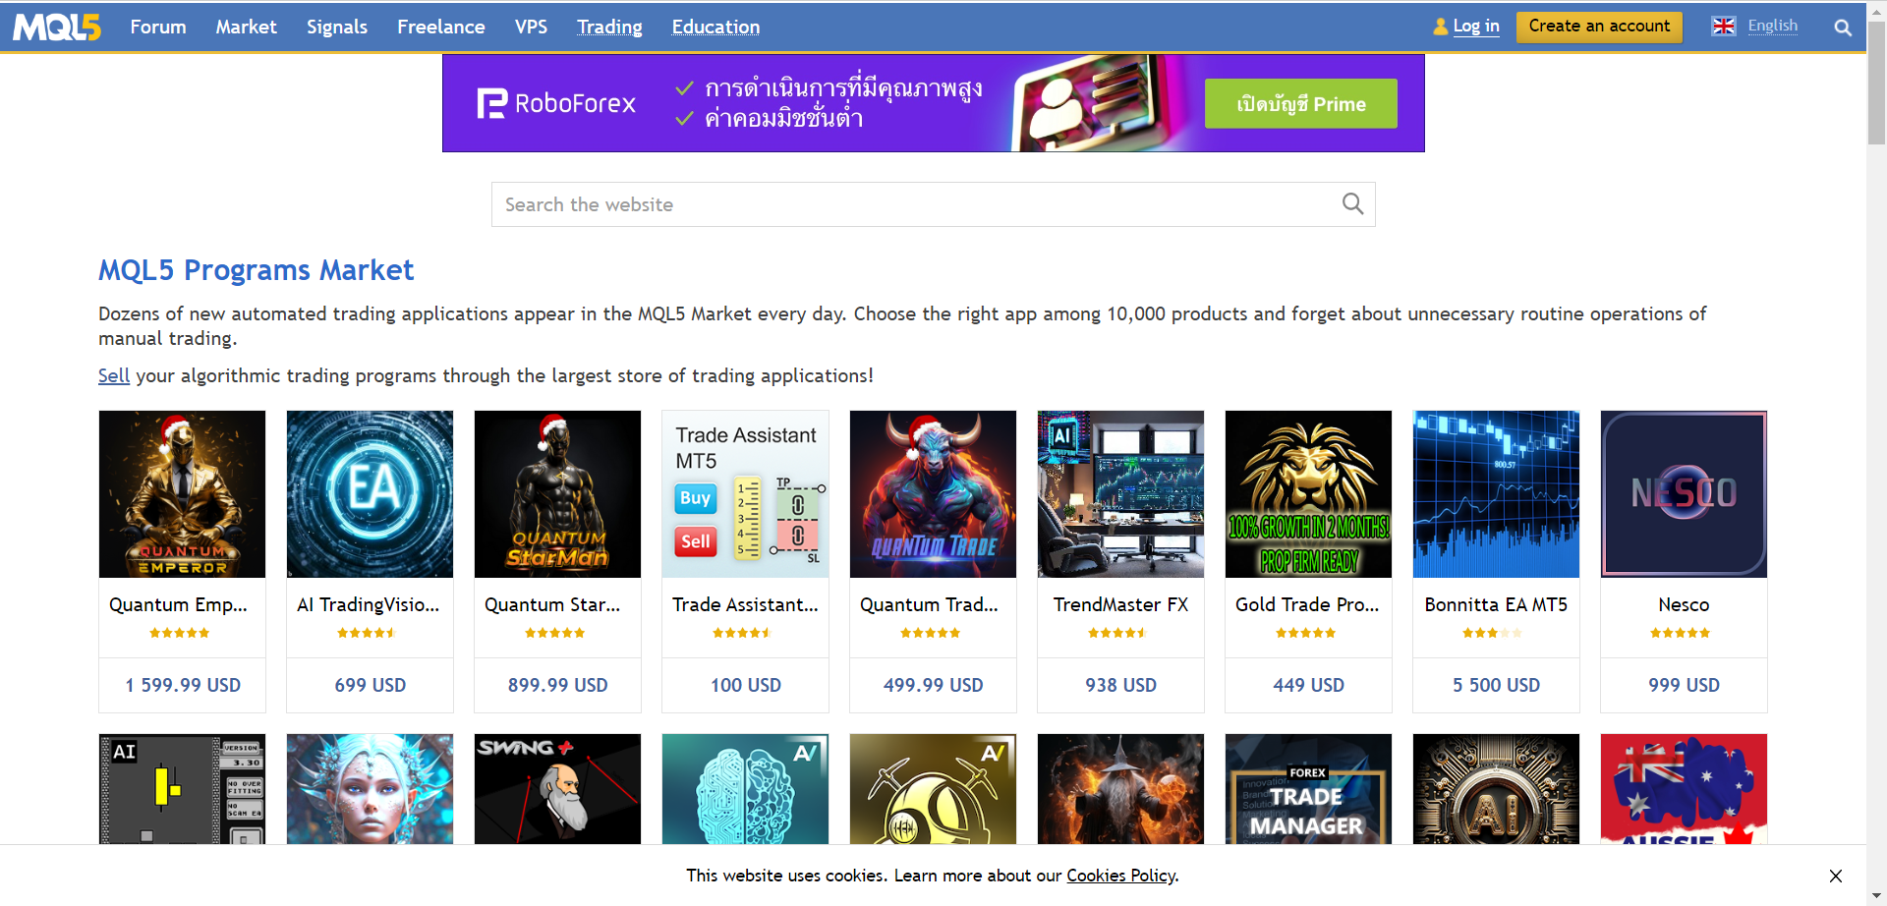Screen dimensions: 1887x906
Task: Click the Quantum Star... title
Action: (552, 605)
